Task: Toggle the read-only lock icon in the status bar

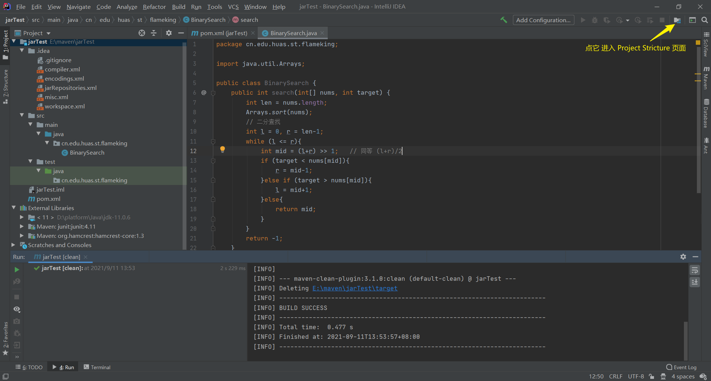Action: coord(651,377)
